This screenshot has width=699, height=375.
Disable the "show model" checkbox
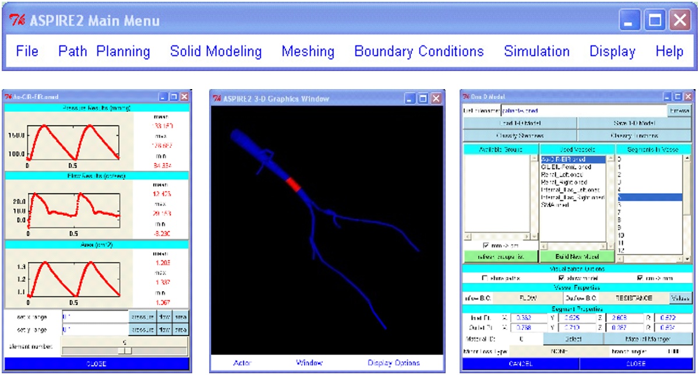[x=560, y=277]
